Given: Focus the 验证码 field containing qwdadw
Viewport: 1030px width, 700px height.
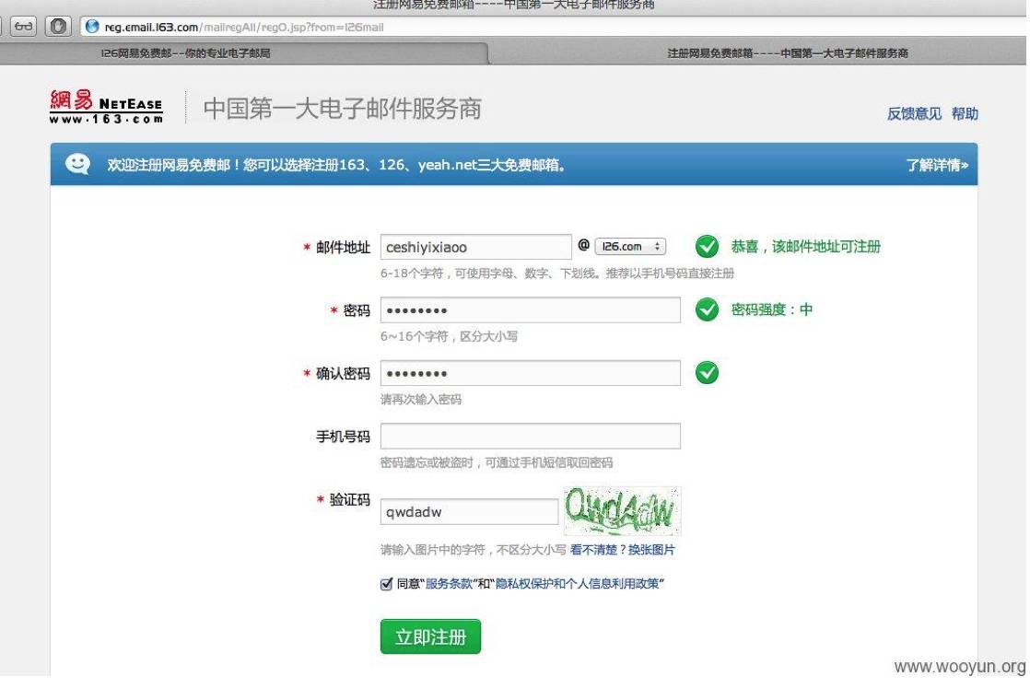Looking at the screenshot, I should [469, 511].
